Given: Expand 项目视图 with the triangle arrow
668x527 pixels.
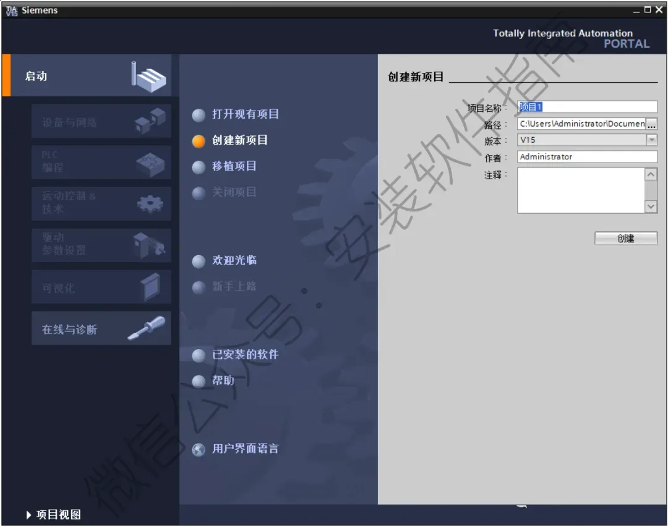Looking at the screenshot, I should (28, 515).
